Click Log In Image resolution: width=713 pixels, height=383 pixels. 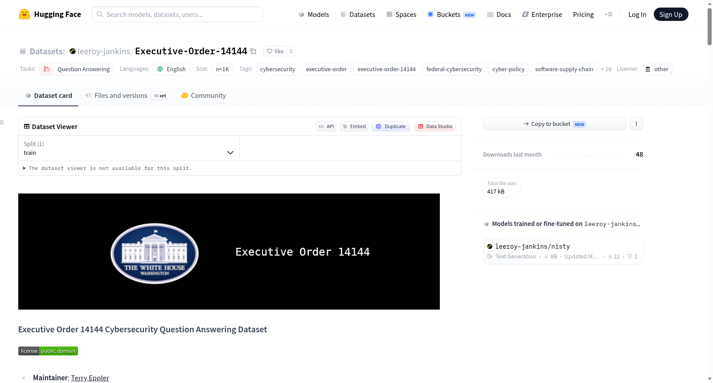pyautogui.click(x=637, y=14)
